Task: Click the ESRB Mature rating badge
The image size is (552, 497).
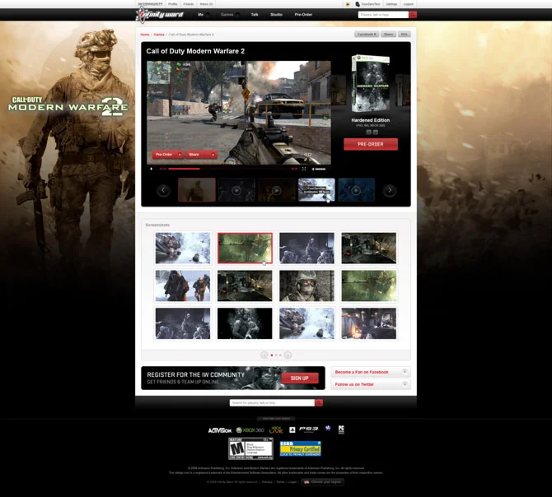Action: coord(250,448)
